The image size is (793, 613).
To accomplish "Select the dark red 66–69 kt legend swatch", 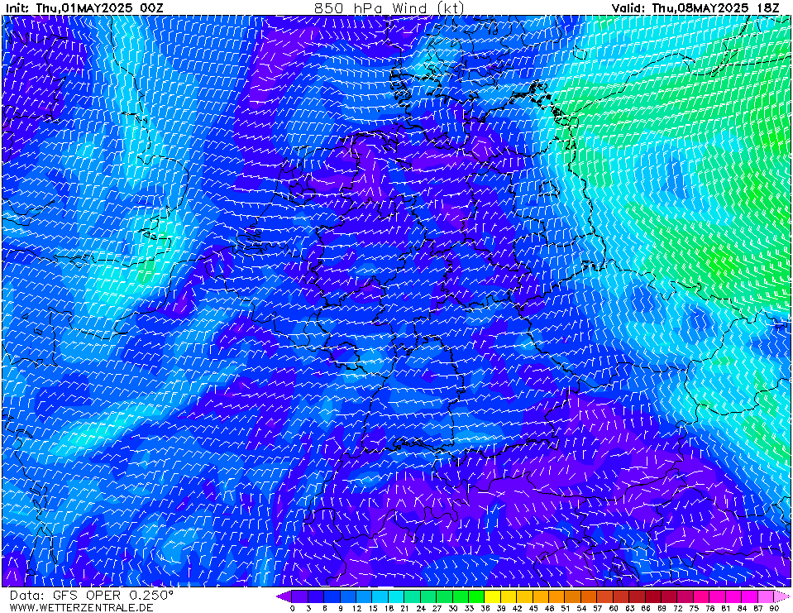I will (x=653, y=596).
